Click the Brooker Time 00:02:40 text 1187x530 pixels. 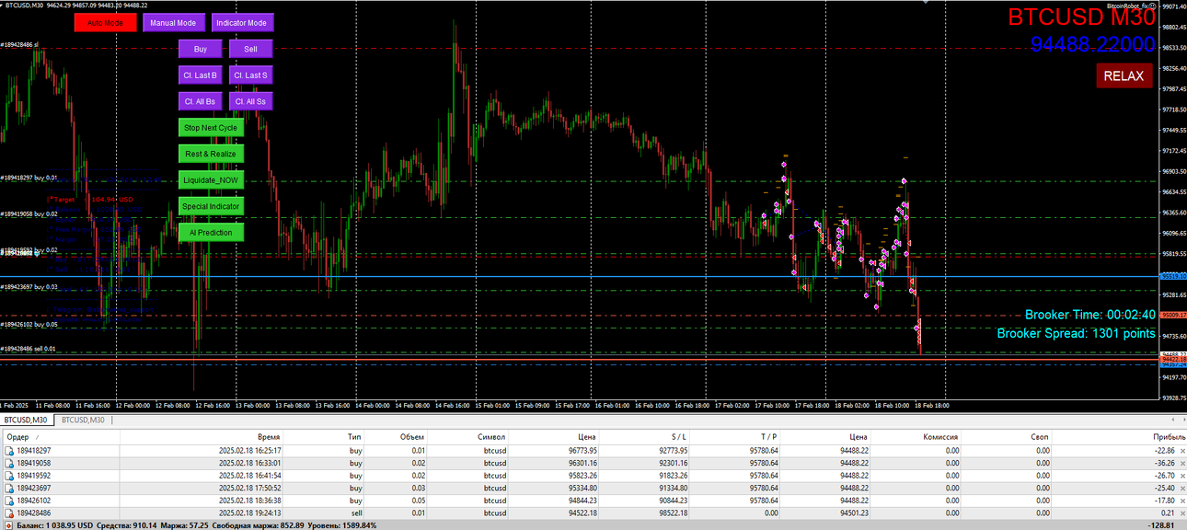[x=1089, y=315]
